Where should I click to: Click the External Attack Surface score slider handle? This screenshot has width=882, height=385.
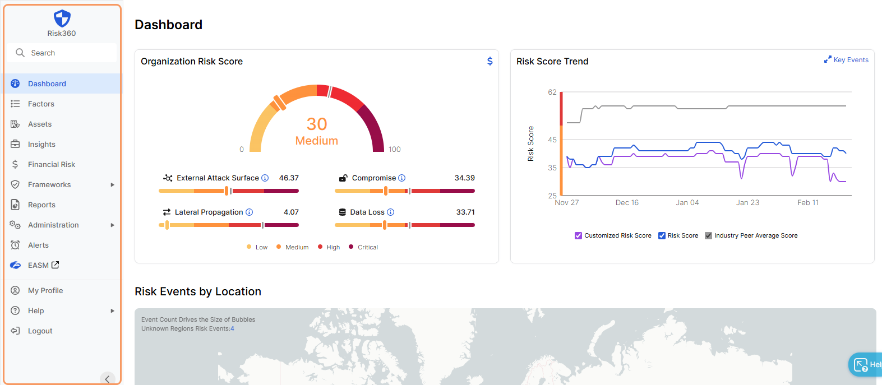[x=227, y=191]
